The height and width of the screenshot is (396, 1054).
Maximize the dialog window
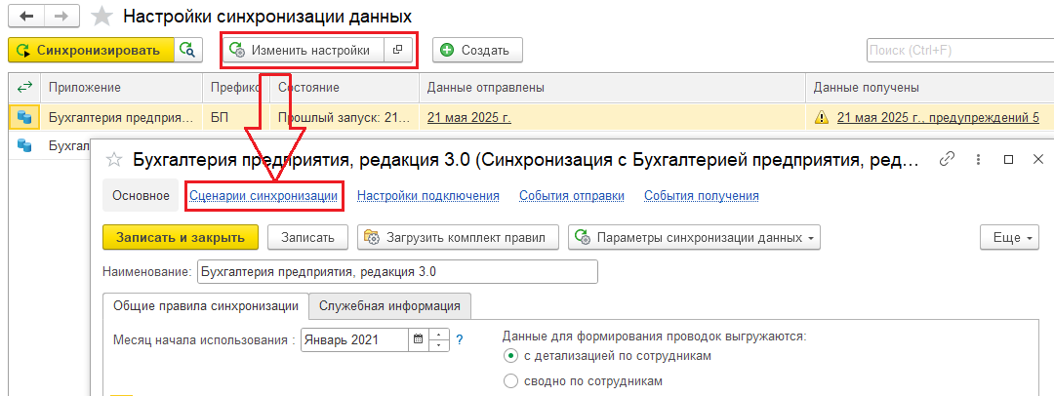(1008, 159)
